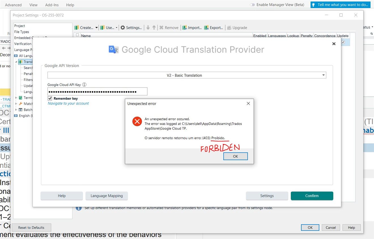Expand the Batch Processing tree node
Screen dimensions: 374x239
coord(16,110)
